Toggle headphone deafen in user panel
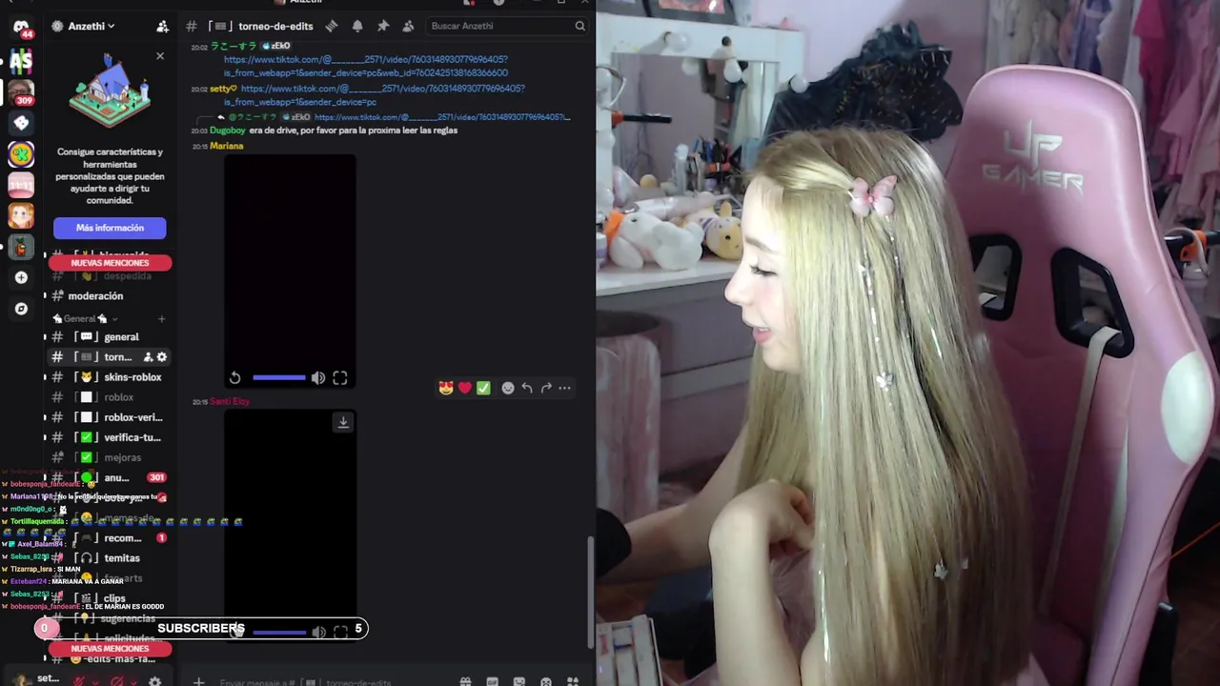 pos(117,681)
